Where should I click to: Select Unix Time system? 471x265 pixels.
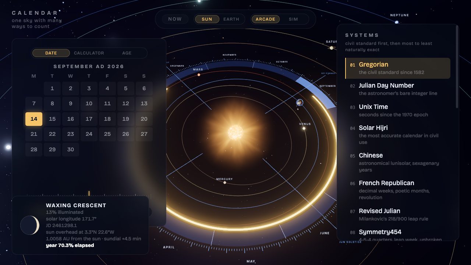pos(398,110)
